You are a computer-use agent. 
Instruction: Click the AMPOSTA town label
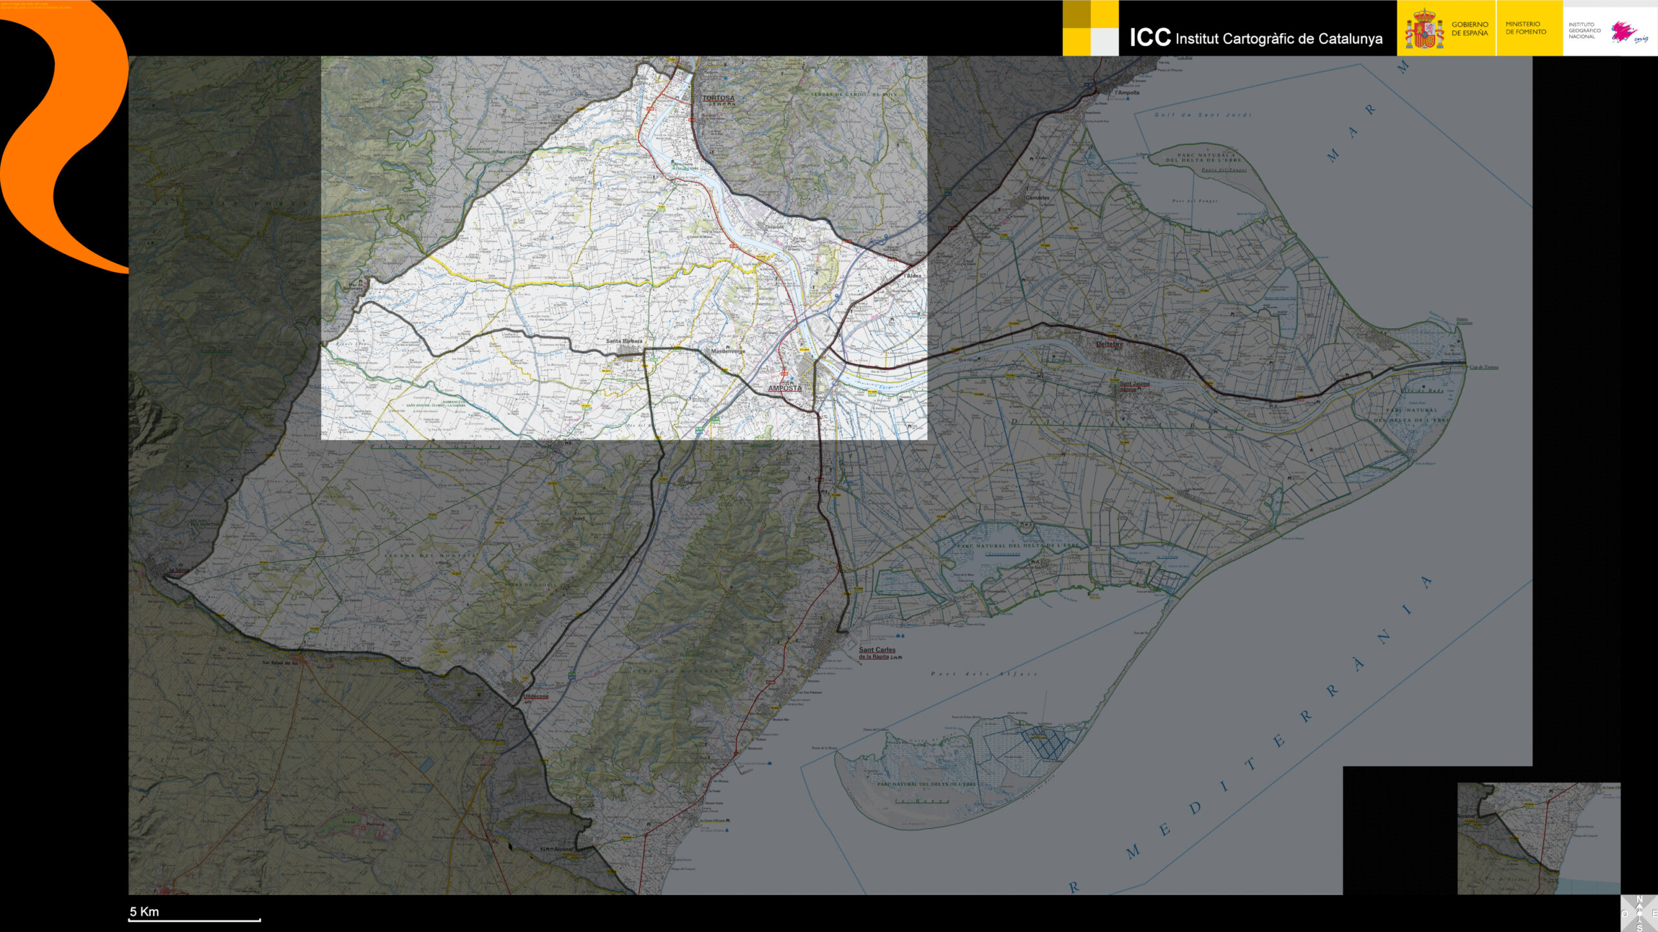784,388
